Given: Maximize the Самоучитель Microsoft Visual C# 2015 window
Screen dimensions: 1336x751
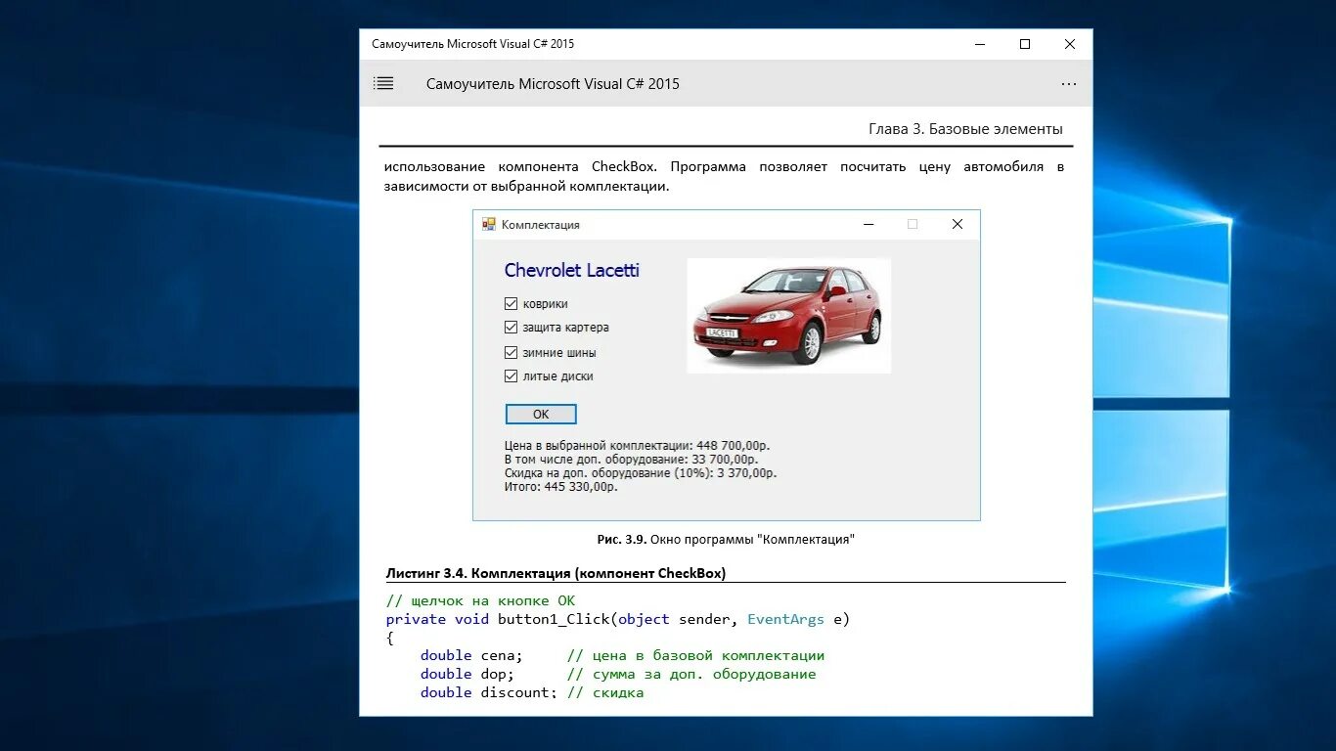Looking at the screenshot, I should click(x=1025, y=44).
